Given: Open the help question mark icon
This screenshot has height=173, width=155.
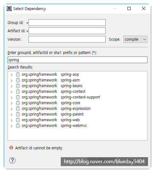Looking at the screenshot, I should [12, 160].
